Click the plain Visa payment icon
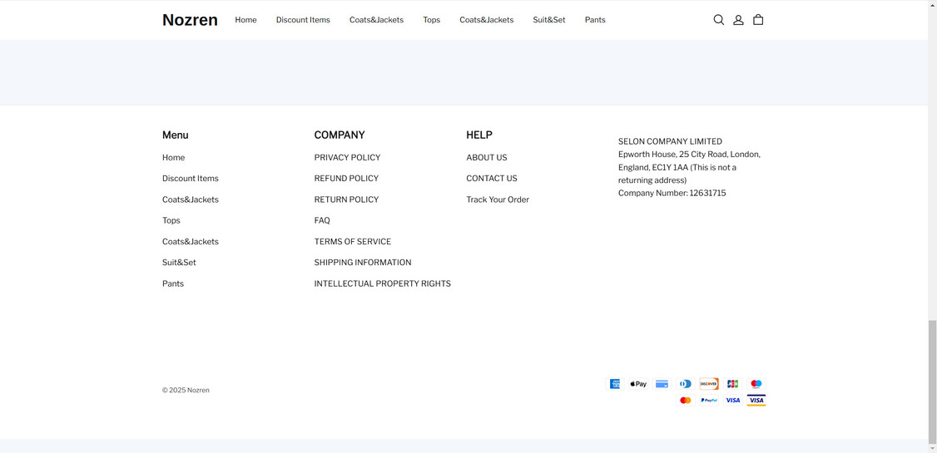The height and width of the screenshot is (453, 937). (x=732, y=400)
